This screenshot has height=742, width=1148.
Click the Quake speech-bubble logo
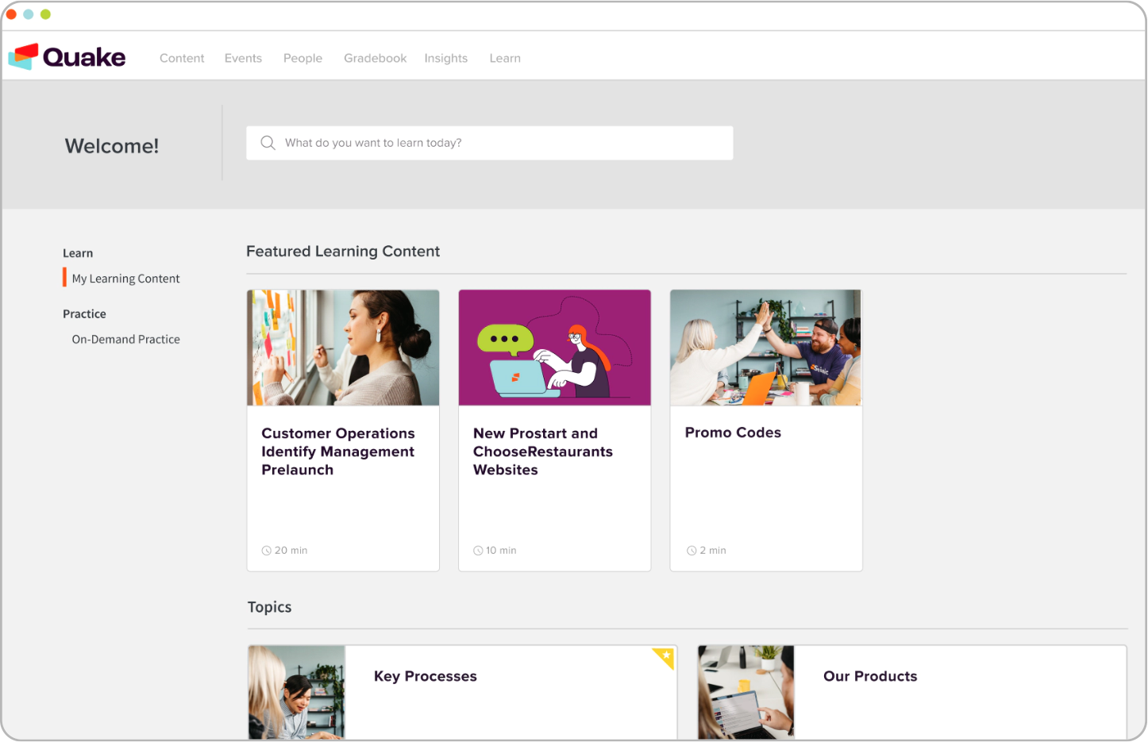[24, 56]
